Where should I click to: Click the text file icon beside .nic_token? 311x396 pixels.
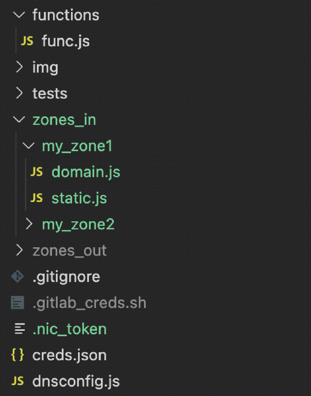(x=19, y=329)
